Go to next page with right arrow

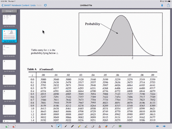(x=164, y=126)
